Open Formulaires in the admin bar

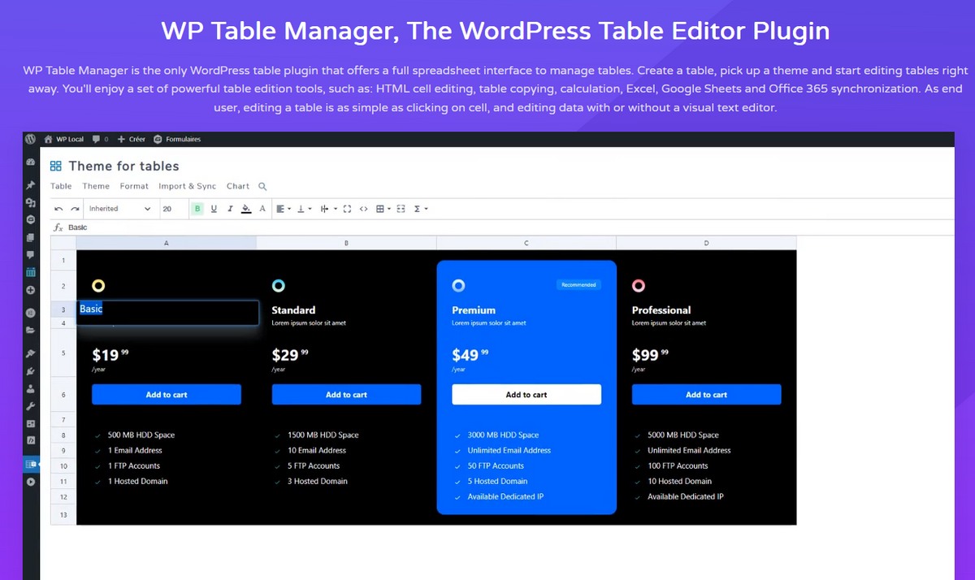(177, 139)
